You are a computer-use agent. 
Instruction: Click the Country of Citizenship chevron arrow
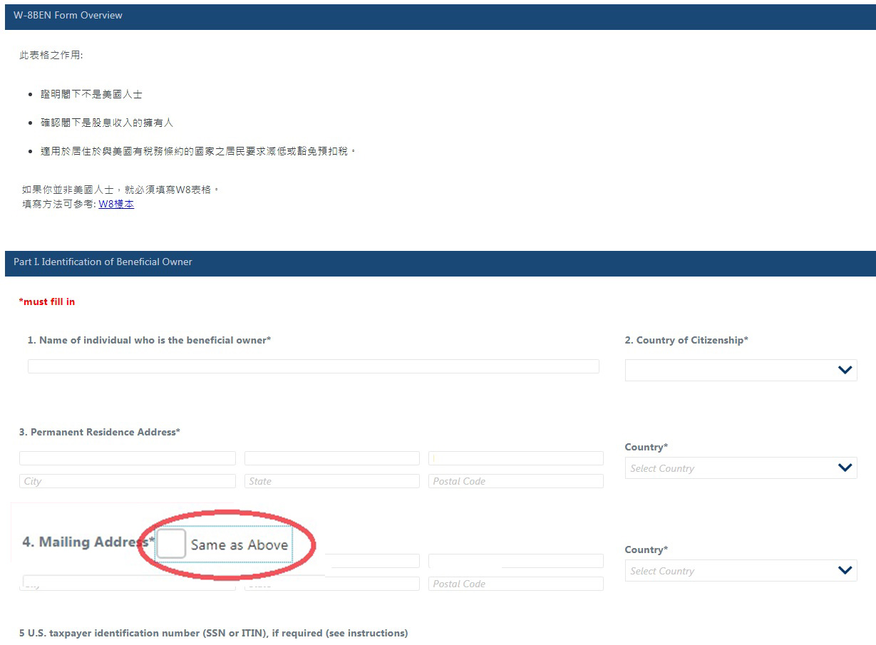[845, 370]
